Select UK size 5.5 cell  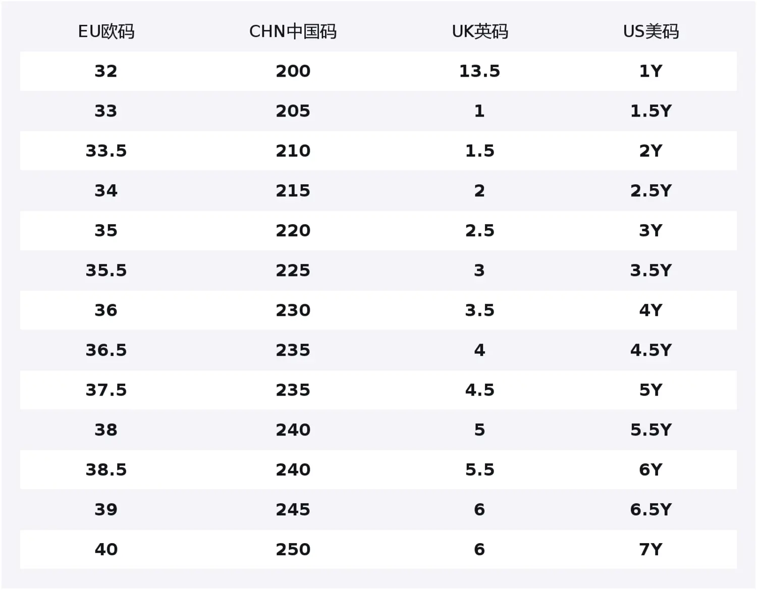tap(479, 470)
